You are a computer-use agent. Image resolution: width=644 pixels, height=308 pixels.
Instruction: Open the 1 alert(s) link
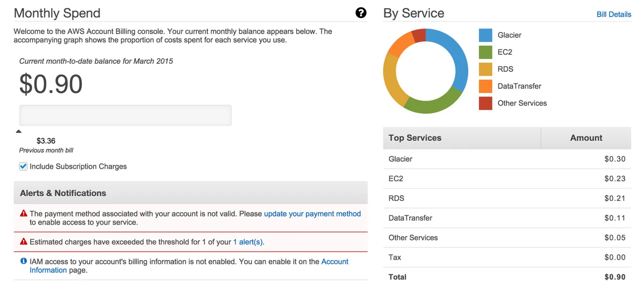pos(248,242)
